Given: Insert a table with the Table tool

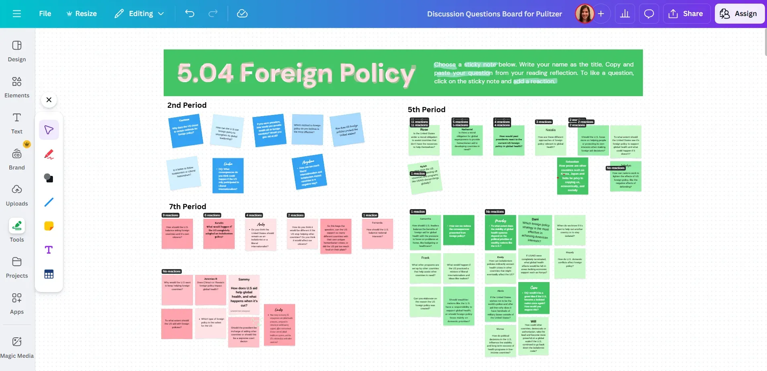Looking at the screenshot, I should 49,274.
